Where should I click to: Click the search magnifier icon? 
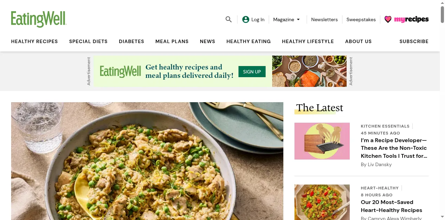coord(228,19)
